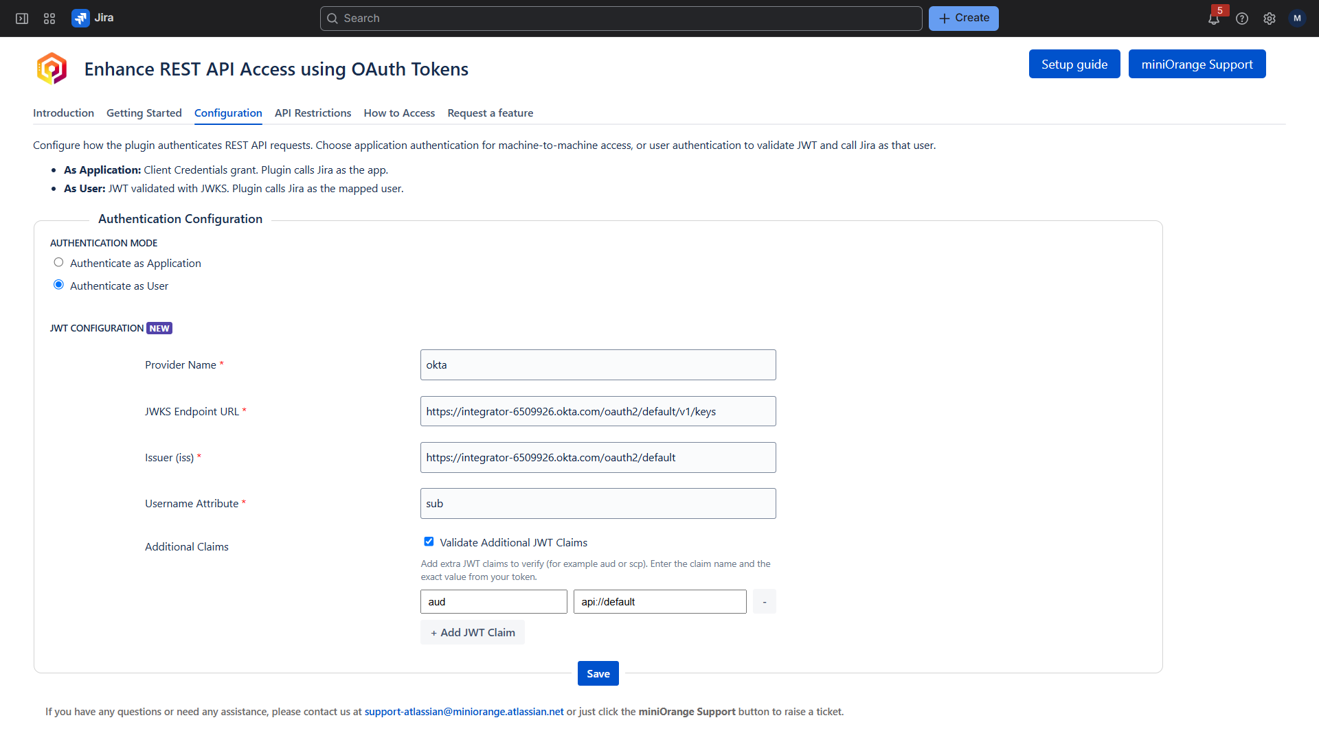Click the Jira logo
The image size is (1319, 731).
93,18
